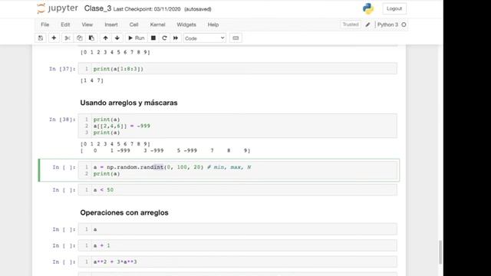
Task: Click the In [38]: prompt
Action: [62, 120]
